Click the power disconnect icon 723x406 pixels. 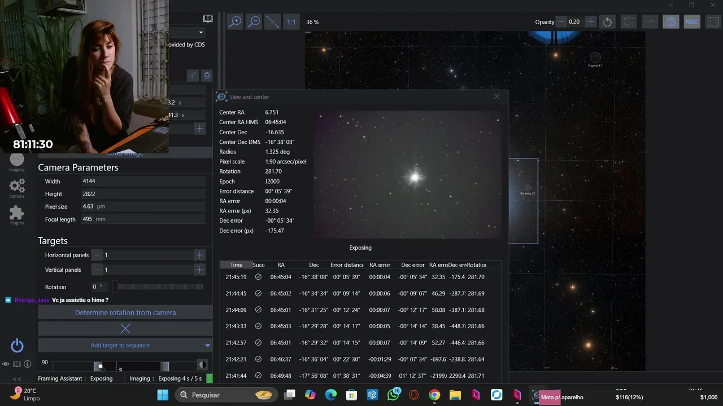pyautogui.click(x=17, y=346)
